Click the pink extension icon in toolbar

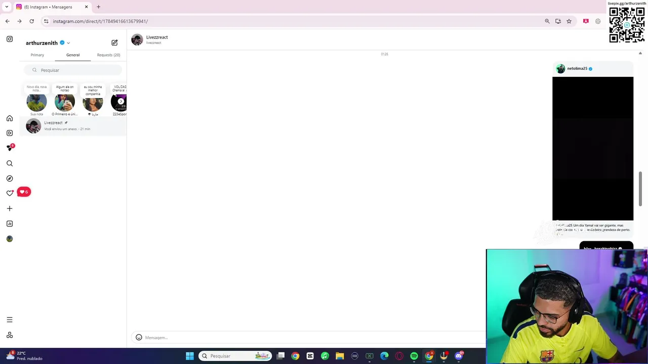coord(586,21)
